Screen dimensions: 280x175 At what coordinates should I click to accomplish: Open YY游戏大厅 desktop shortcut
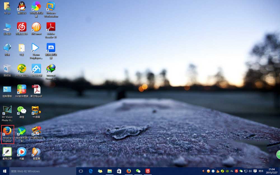pos(36,133)
